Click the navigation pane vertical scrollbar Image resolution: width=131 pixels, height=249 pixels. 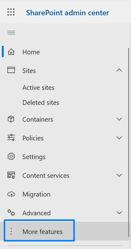pyautogui.click(x=129, y=142)
